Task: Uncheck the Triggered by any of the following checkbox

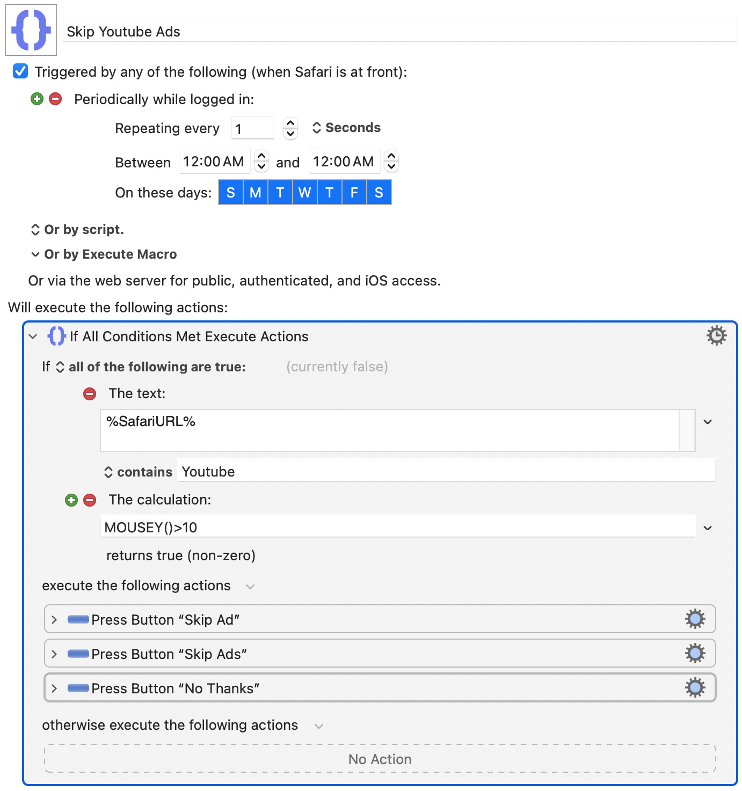Action: (20, 71)
